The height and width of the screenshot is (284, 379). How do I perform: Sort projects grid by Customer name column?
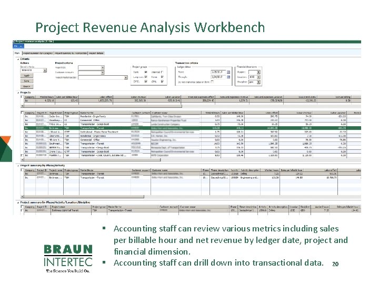coord(176,113)
